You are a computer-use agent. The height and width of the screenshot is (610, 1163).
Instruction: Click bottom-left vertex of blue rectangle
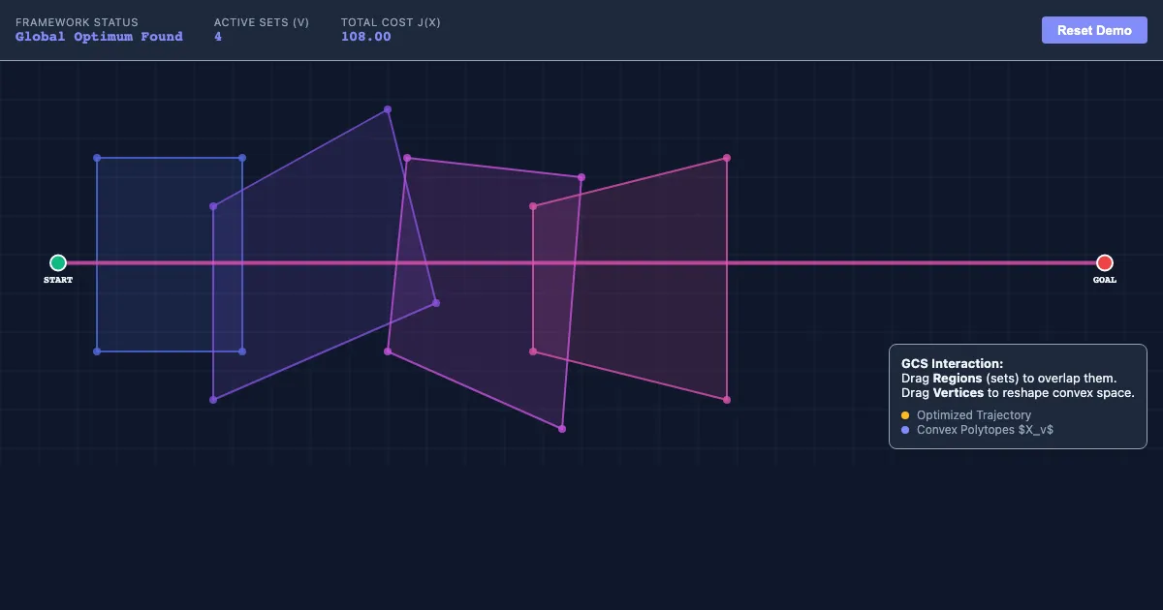coord(97,351)
